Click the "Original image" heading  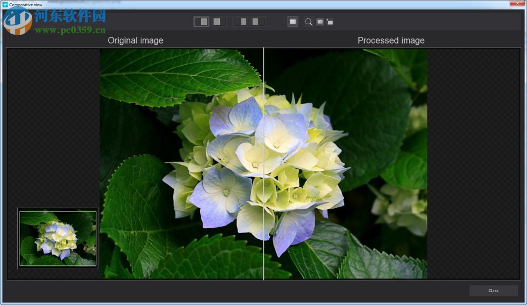[x=135, y=40]
